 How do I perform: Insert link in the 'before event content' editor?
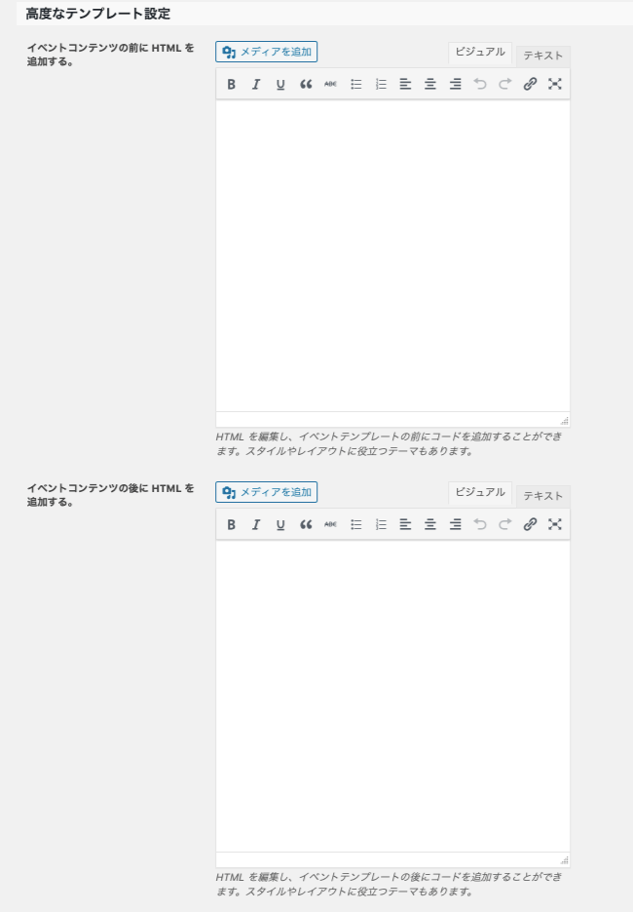[x=530, y=85]
